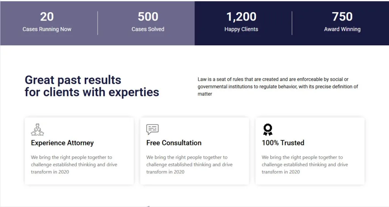Click the 100% Trusted card description text
This screenshot has width=389, height=207.
pyautogui.click(x=305, y=164)
